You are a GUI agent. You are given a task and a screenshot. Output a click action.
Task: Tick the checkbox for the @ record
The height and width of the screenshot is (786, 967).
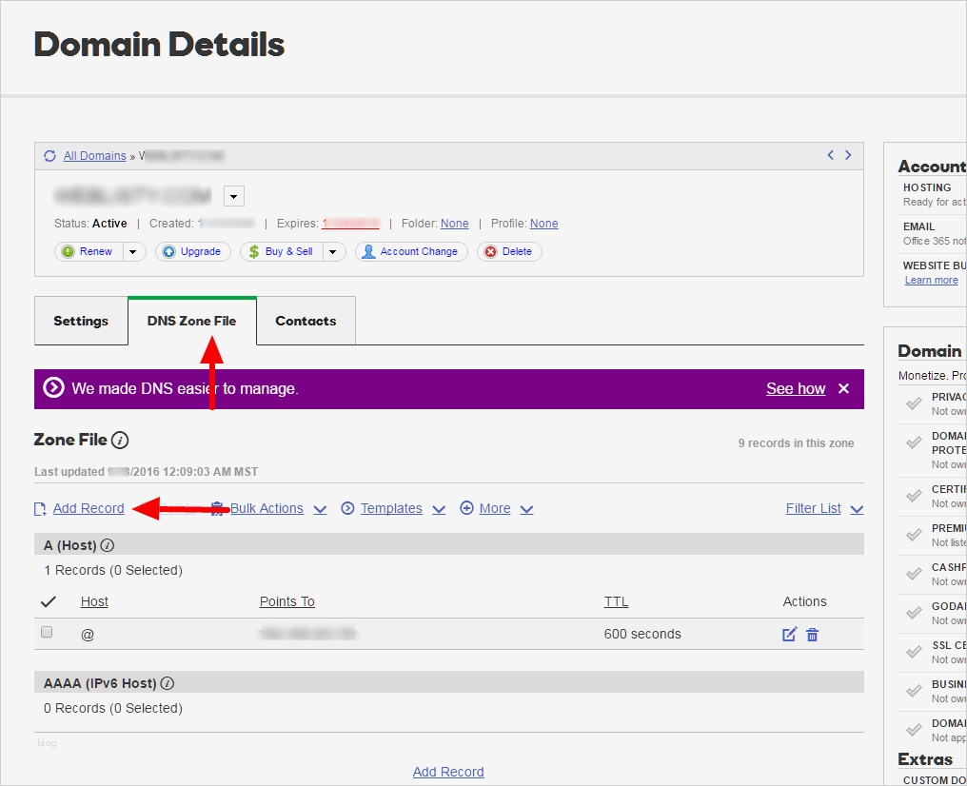tap(47, 632)
